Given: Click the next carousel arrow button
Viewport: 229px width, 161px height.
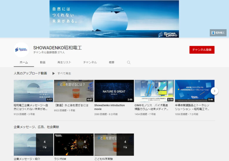Looking at the screenshot, I should [214, 91].
